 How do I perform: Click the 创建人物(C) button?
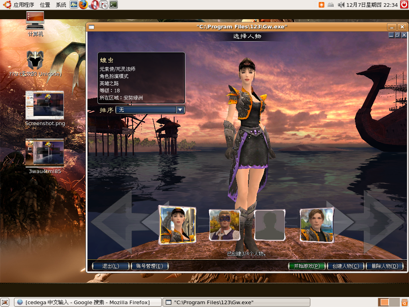coord(345,266)
